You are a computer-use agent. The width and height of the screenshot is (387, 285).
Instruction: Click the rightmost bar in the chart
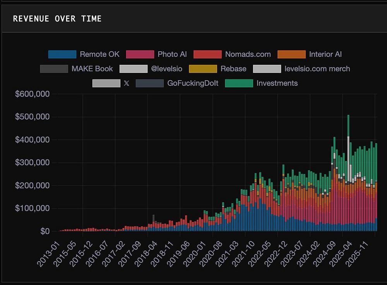tap(376, 187)
